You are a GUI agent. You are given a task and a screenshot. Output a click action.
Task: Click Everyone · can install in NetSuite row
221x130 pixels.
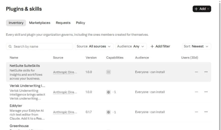click(x=150, y=72)
